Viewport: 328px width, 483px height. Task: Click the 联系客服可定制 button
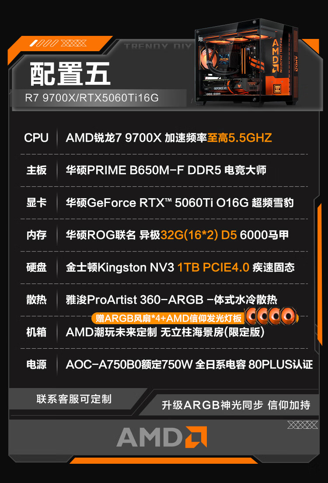click(x=74, y=399)
